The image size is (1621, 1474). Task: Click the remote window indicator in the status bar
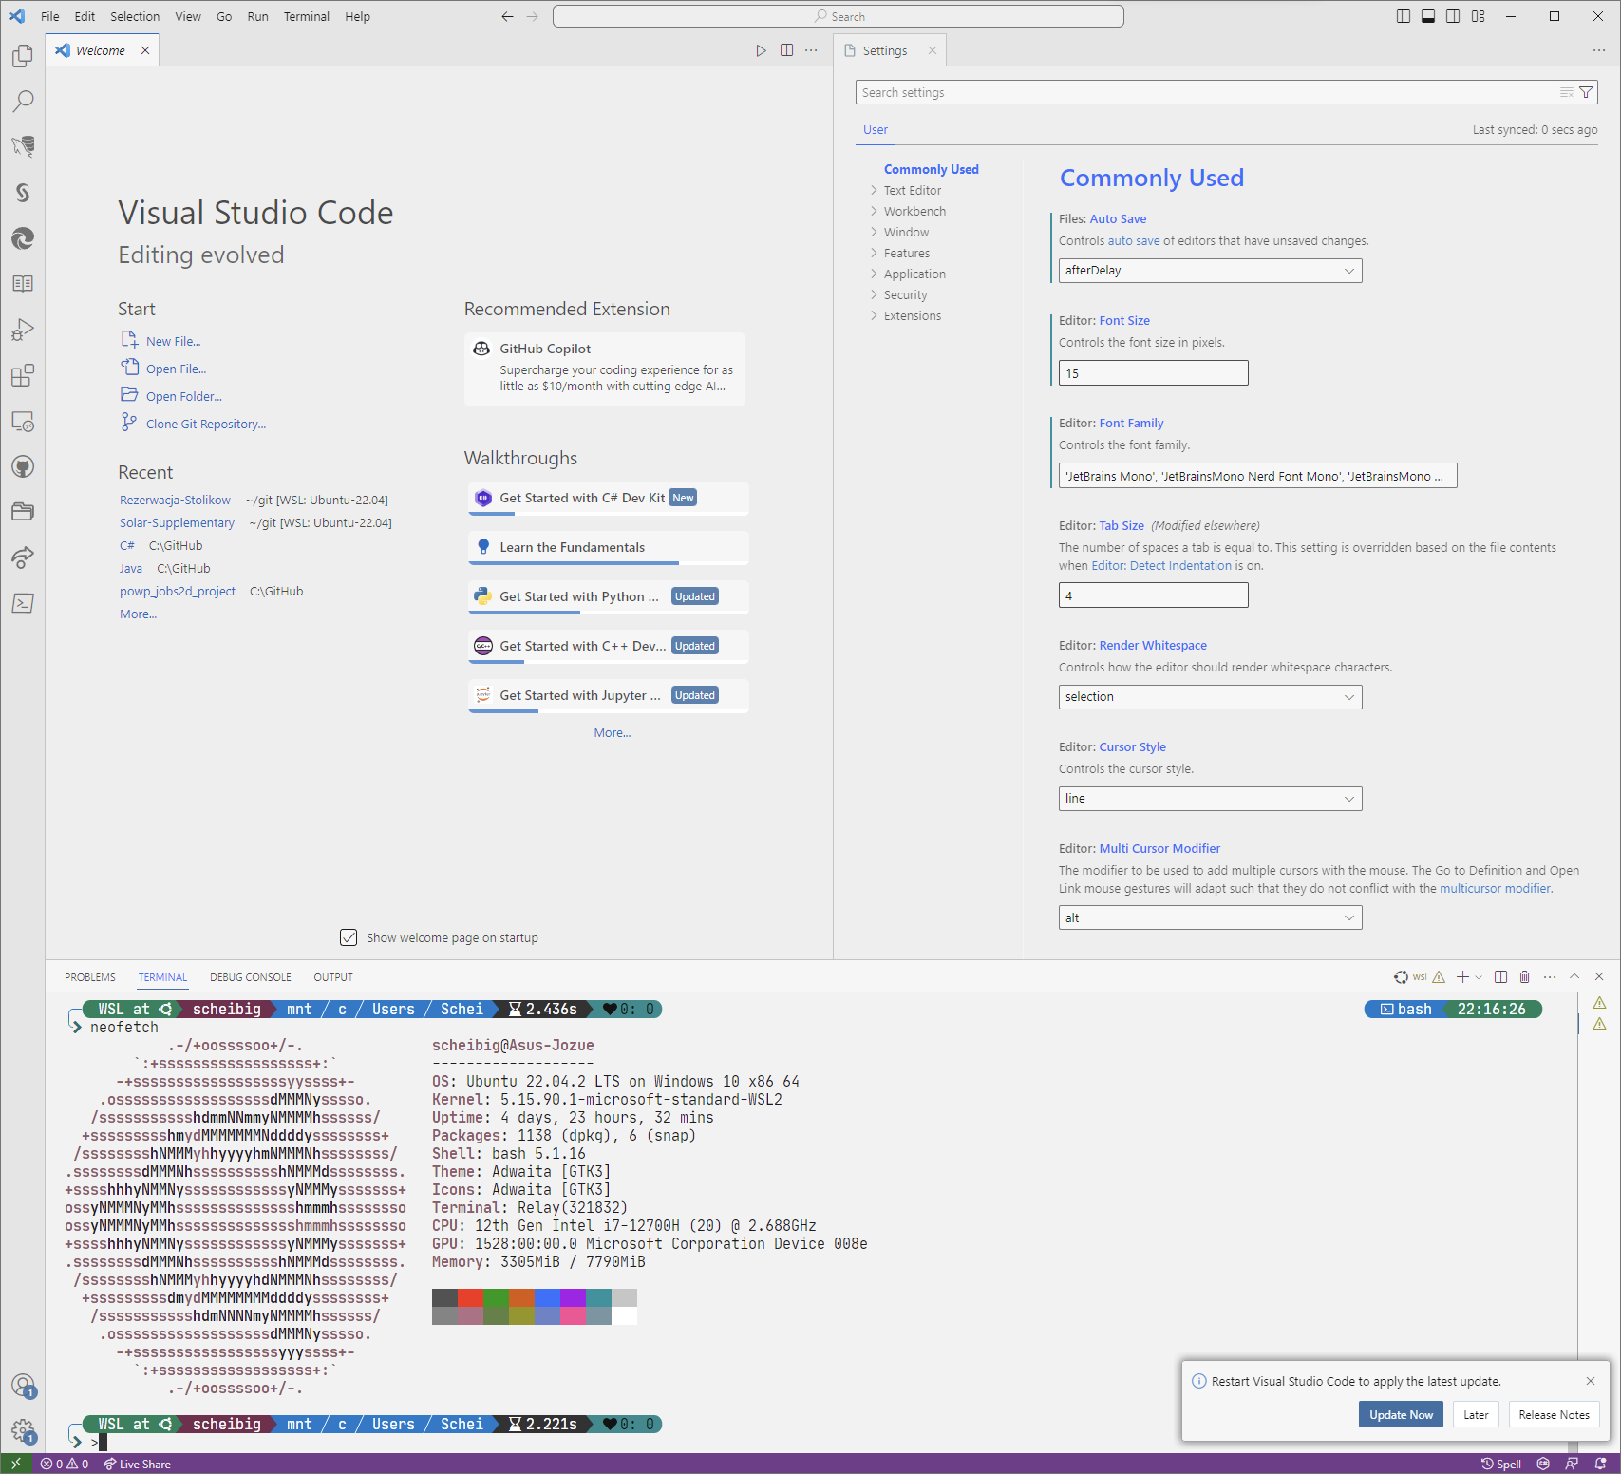[x=16, y=1464]
